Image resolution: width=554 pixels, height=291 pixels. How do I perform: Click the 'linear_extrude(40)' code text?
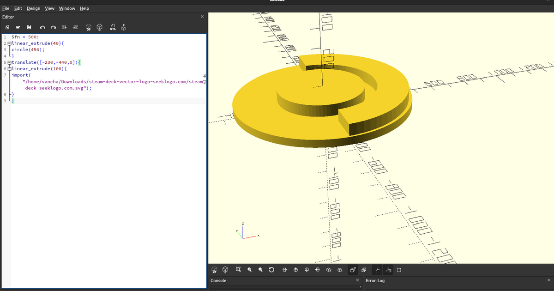[x=36, y=43]
